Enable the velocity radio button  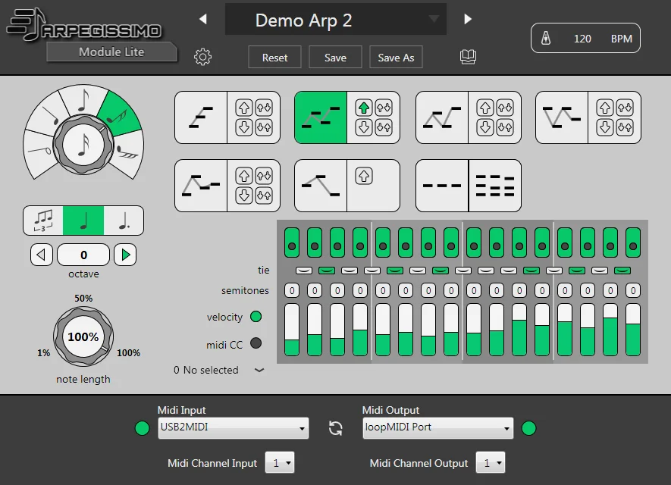(256, 317)
